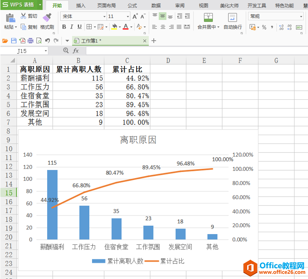Image resolution: width=308 pixels, height=279 pixels.
Task: Align cell content to top
Action: coord(155,16)
